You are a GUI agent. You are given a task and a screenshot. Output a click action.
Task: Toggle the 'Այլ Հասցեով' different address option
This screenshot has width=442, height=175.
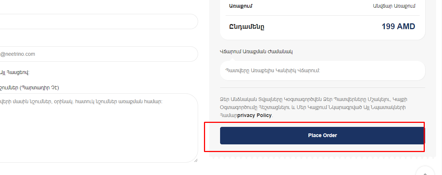pos(15,72)
